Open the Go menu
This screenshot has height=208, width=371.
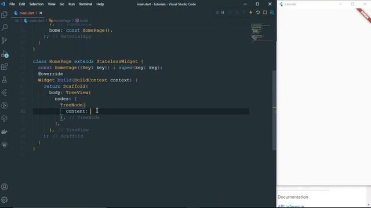coord(62,4)
